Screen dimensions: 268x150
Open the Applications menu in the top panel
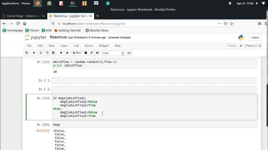click(10, 3)
